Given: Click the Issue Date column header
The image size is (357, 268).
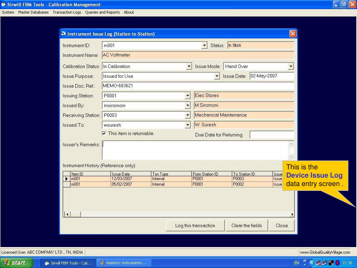Looking at the screenshot, I should coord(131,174).
